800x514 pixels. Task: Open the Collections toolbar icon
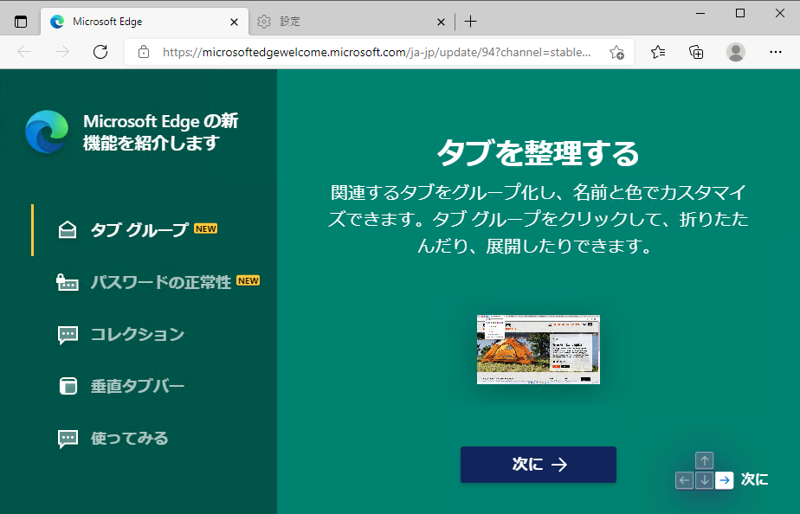[x=696, y=52]
